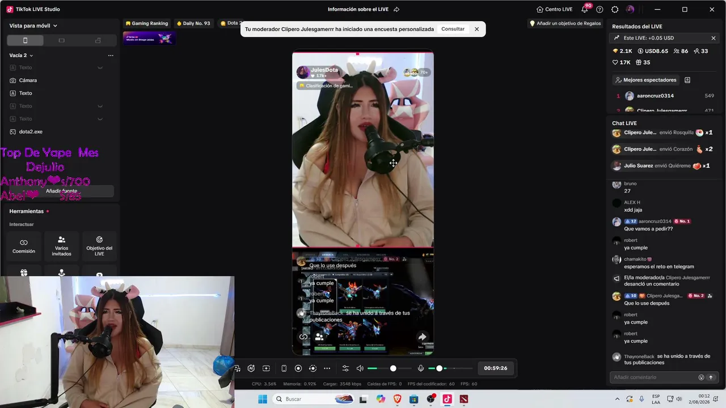
Task: Show the hidden Texto source above dota2.exe
Action: (x=100, y=119)
